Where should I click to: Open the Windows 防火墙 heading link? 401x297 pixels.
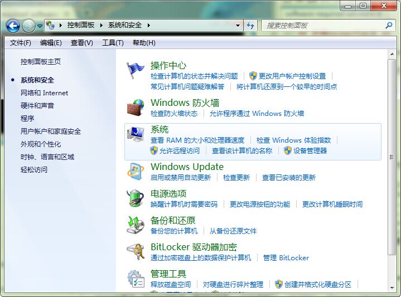coord(185,103)
